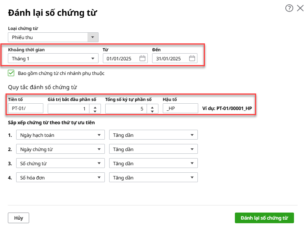This screenshot has width=307, height=237.
Task: Open calendar picker for Từ date
Action: click(x=143, y=59)
